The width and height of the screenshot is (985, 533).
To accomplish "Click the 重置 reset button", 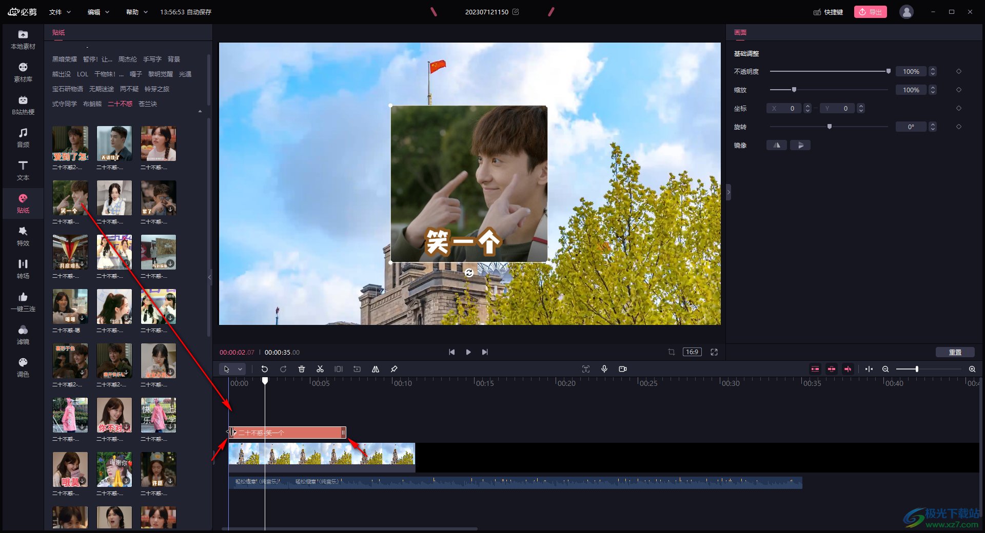I will pyautogui.click(x=955, y=352).
